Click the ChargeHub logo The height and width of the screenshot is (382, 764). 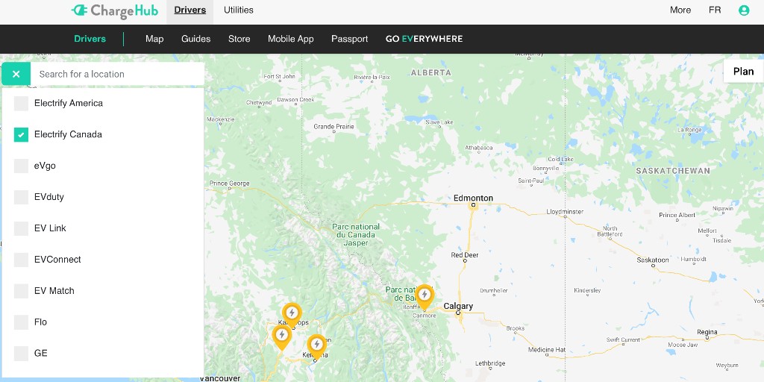[114, 10]
